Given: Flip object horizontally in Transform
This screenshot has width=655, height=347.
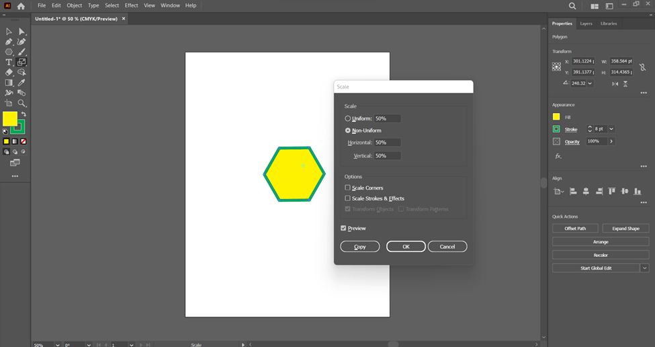Looking at the screenshot, I should (615, 83).
